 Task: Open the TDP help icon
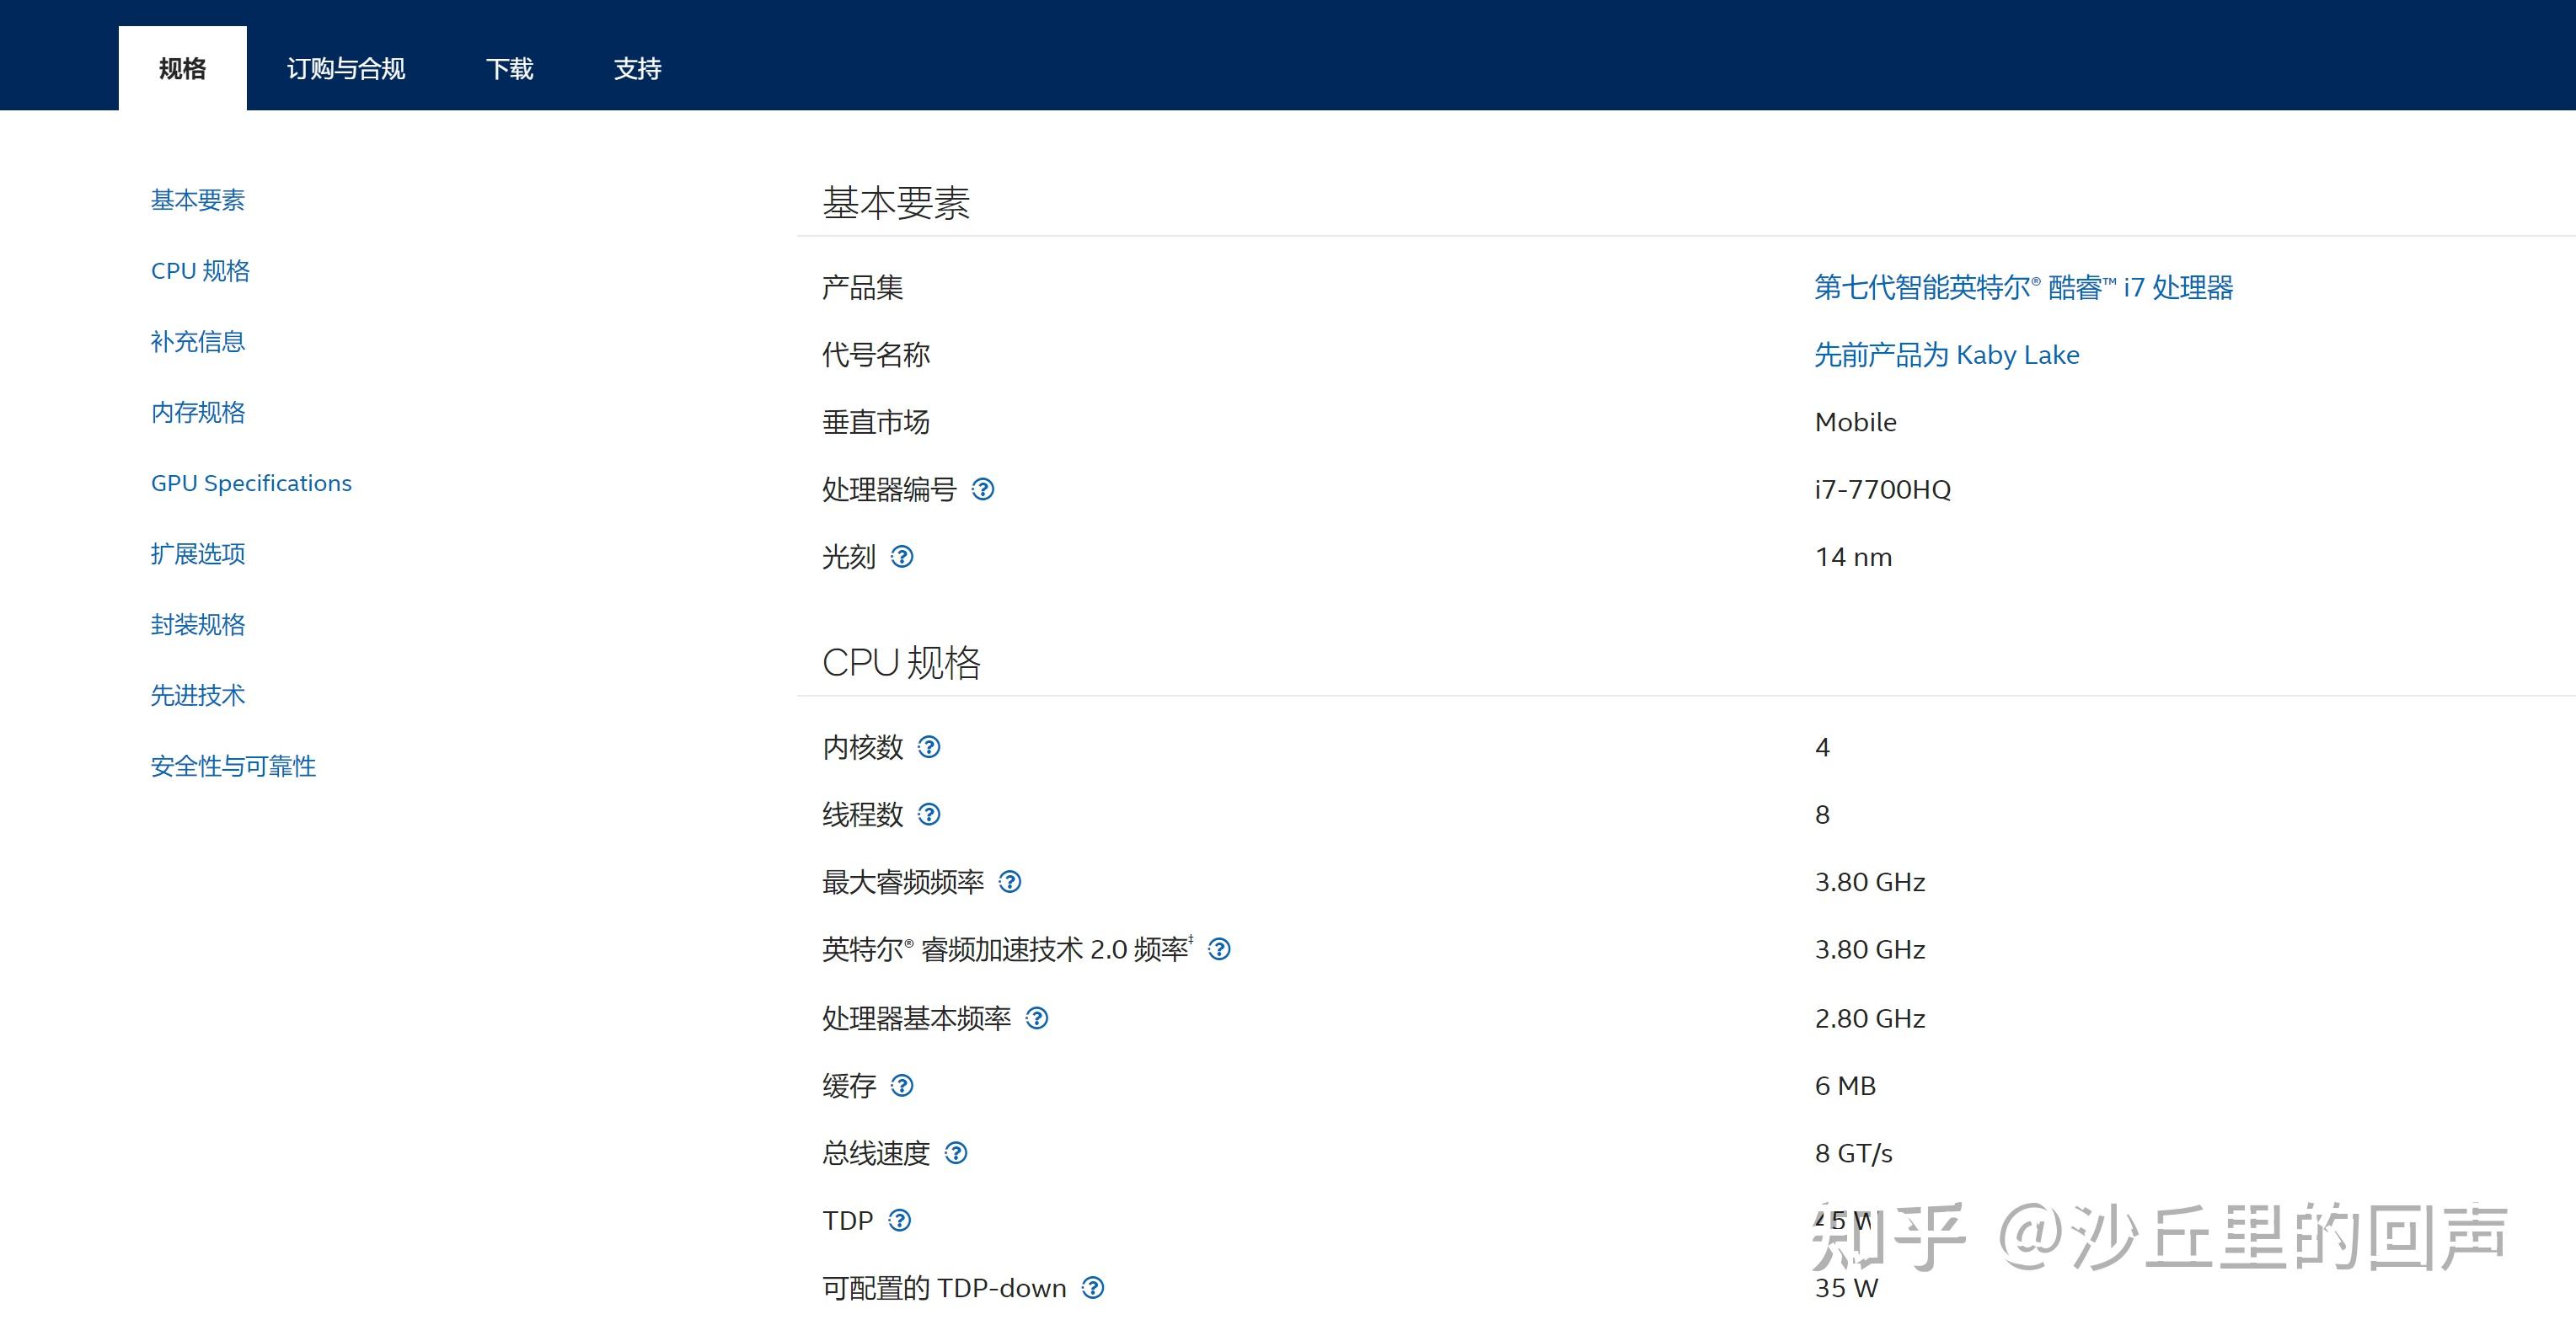coord(900,1220)
